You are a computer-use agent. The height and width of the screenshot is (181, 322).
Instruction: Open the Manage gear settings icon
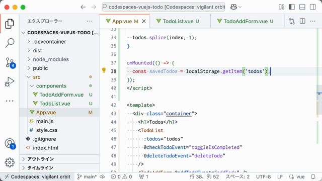coord(10,162)
